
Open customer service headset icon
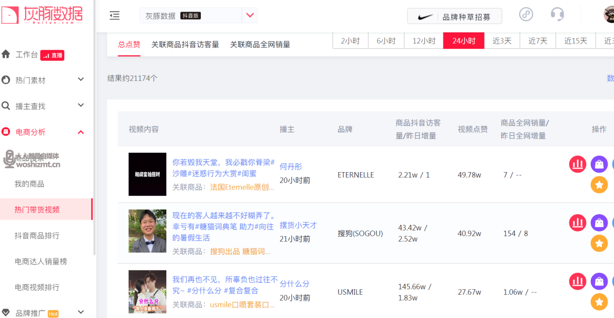coord(557,14)
